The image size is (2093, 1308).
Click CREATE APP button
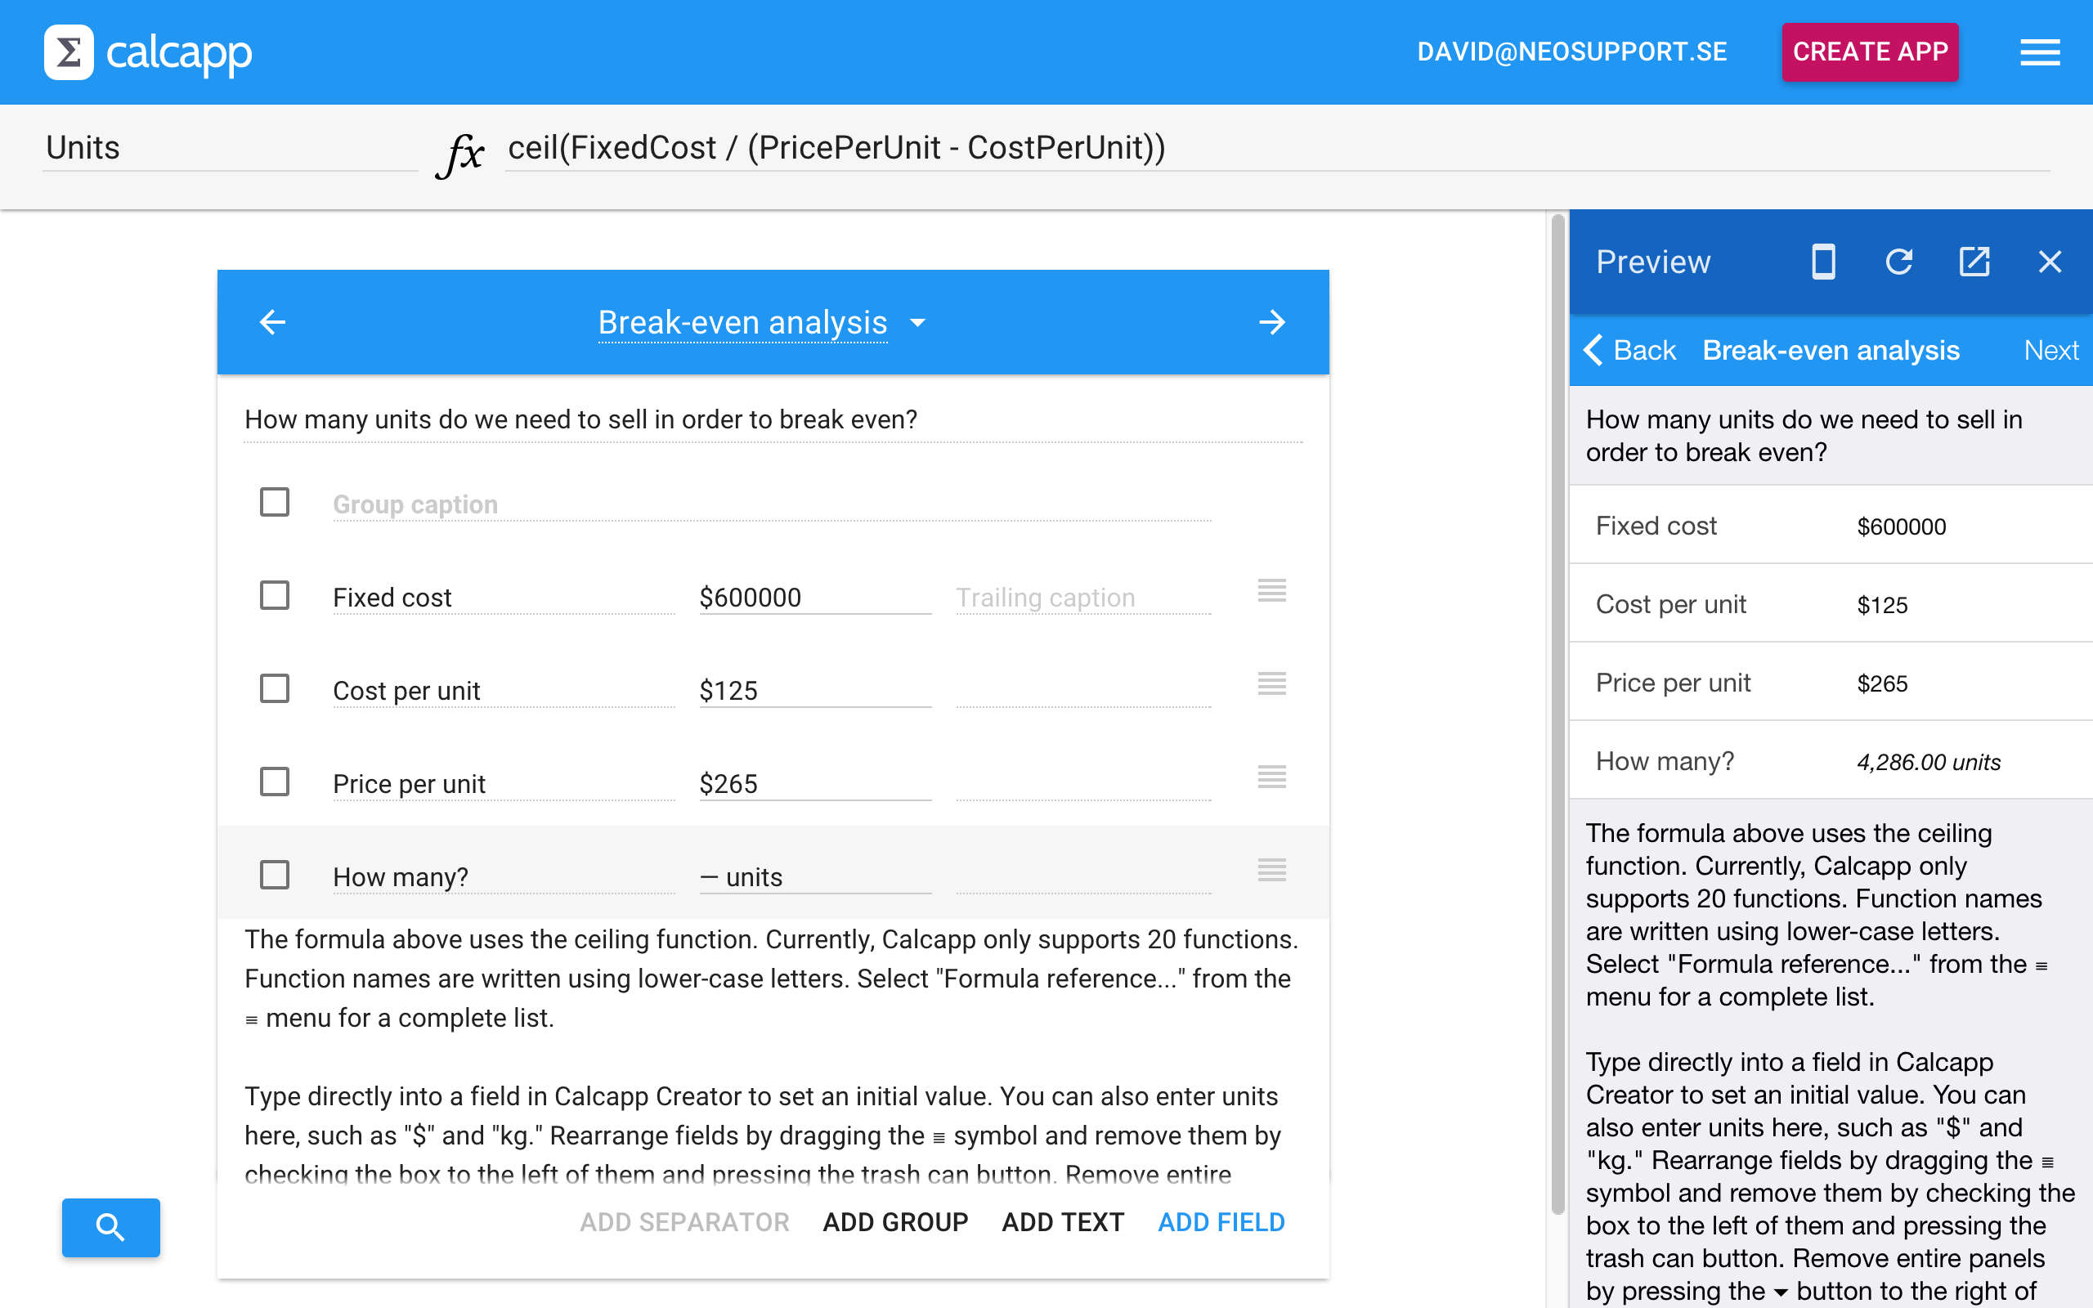[x=1870, y=52]
